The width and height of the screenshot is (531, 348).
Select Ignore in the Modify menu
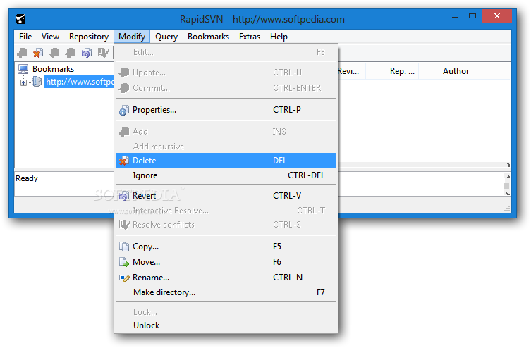tap(226, 175)
